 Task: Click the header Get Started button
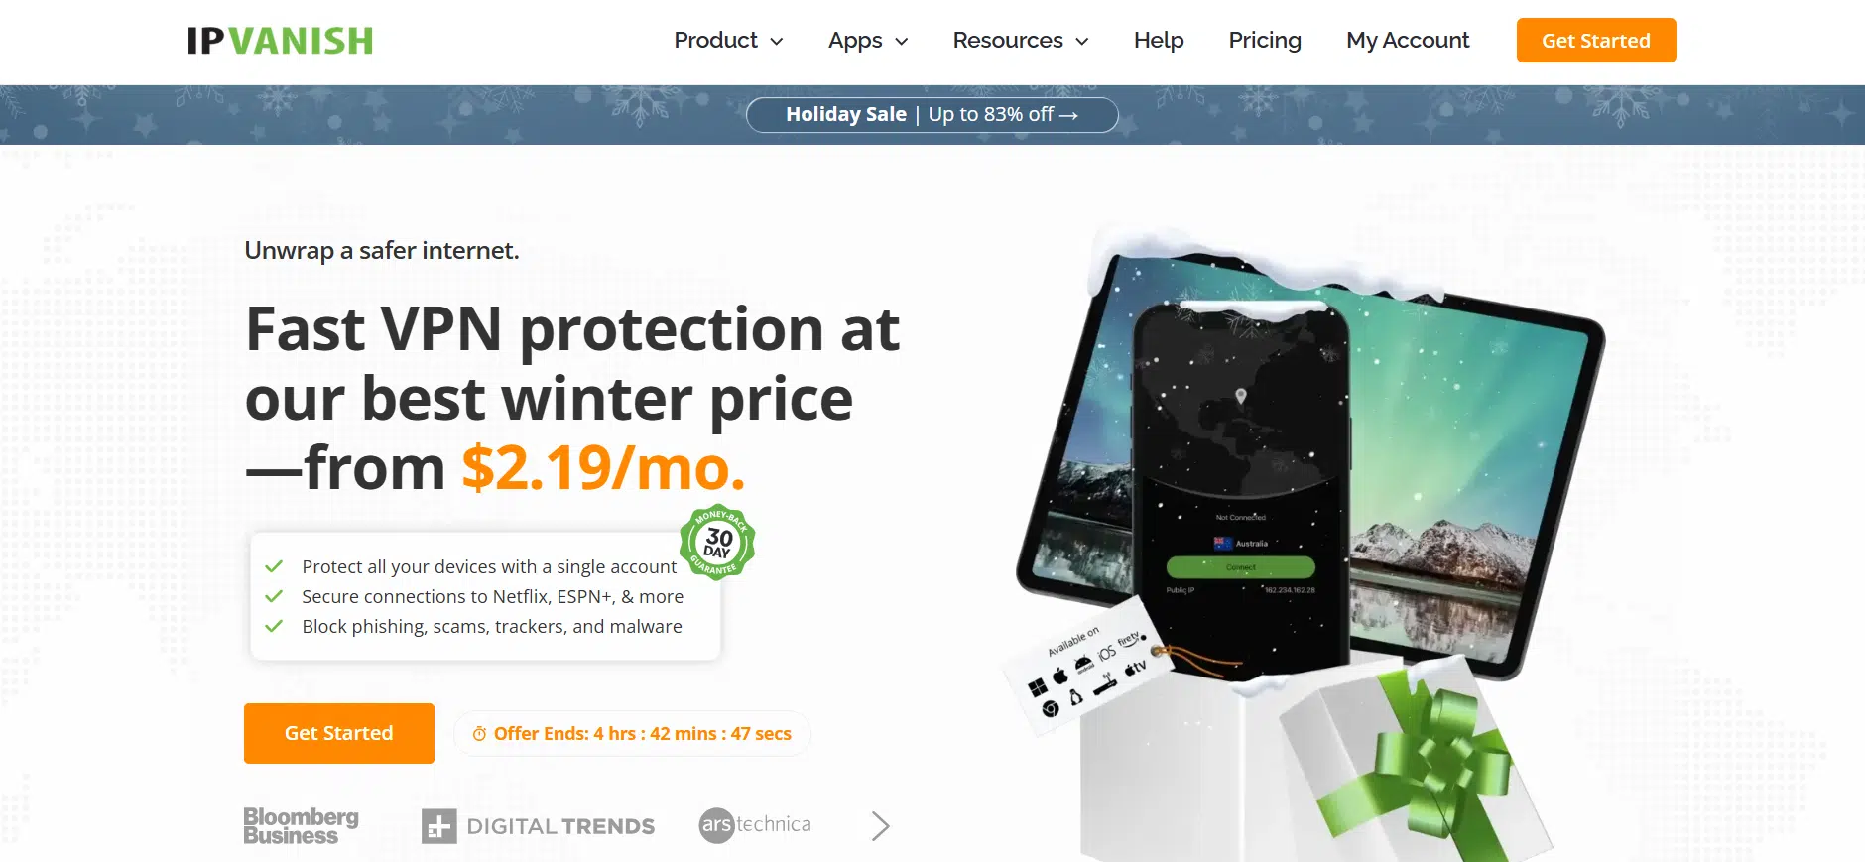tap(1596, 41)
